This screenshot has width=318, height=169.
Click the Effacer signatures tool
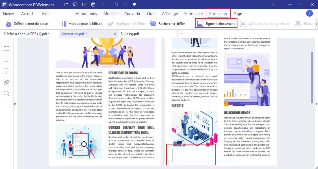304,24
